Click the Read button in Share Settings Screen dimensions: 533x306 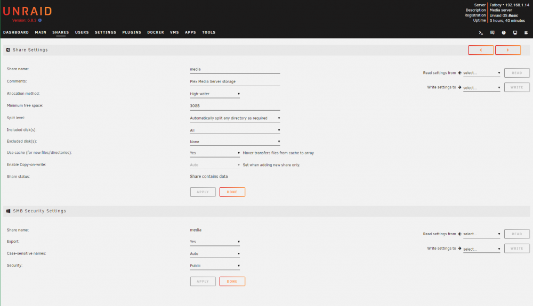(516, 73)
